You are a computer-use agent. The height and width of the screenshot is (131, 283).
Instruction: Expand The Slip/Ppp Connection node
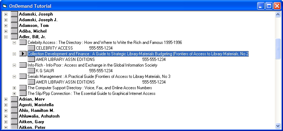pos(14,93)
